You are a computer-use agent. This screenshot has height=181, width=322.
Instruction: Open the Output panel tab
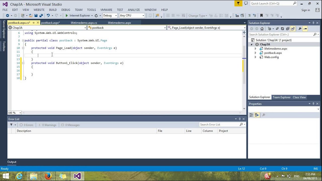pyautogui.click(x=12, y=162)
